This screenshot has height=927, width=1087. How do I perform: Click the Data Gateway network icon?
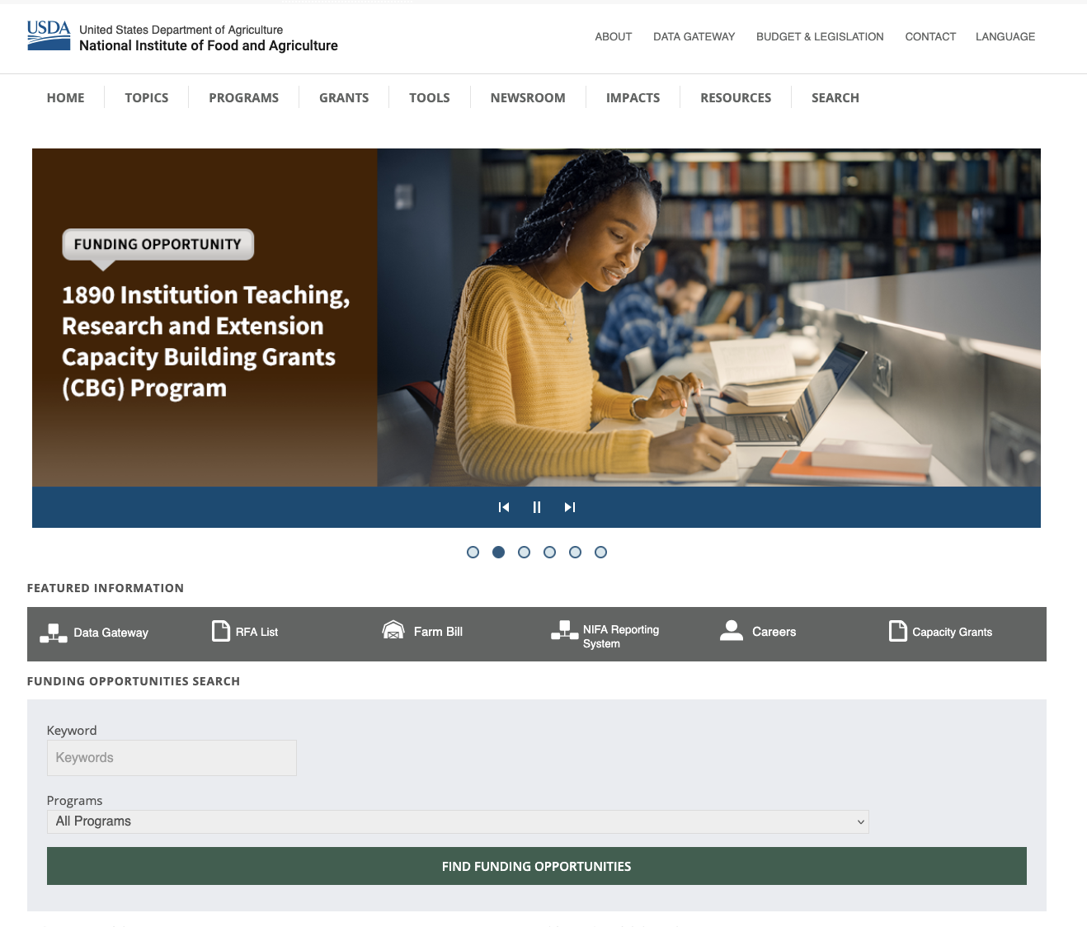54,633
